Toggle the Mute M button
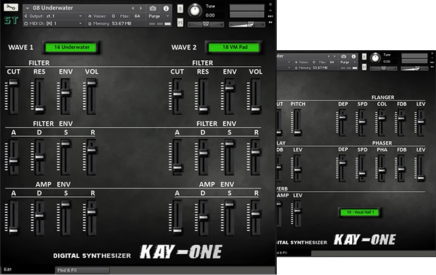The height and width of the screenshot is (275, 436). [x=180, y=22]
